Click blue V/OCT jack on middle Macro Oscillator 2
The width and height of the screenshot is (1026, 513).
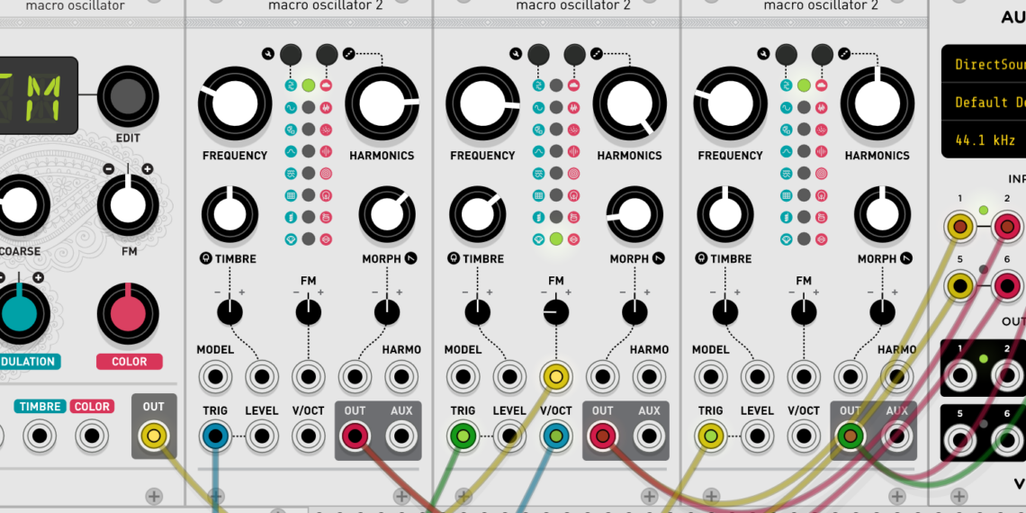(x=555, y=436)
